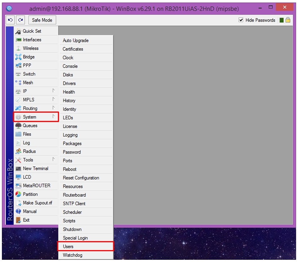The image size is (298, 262).
Task: Select Clock in System submenu
Action: 86,58
